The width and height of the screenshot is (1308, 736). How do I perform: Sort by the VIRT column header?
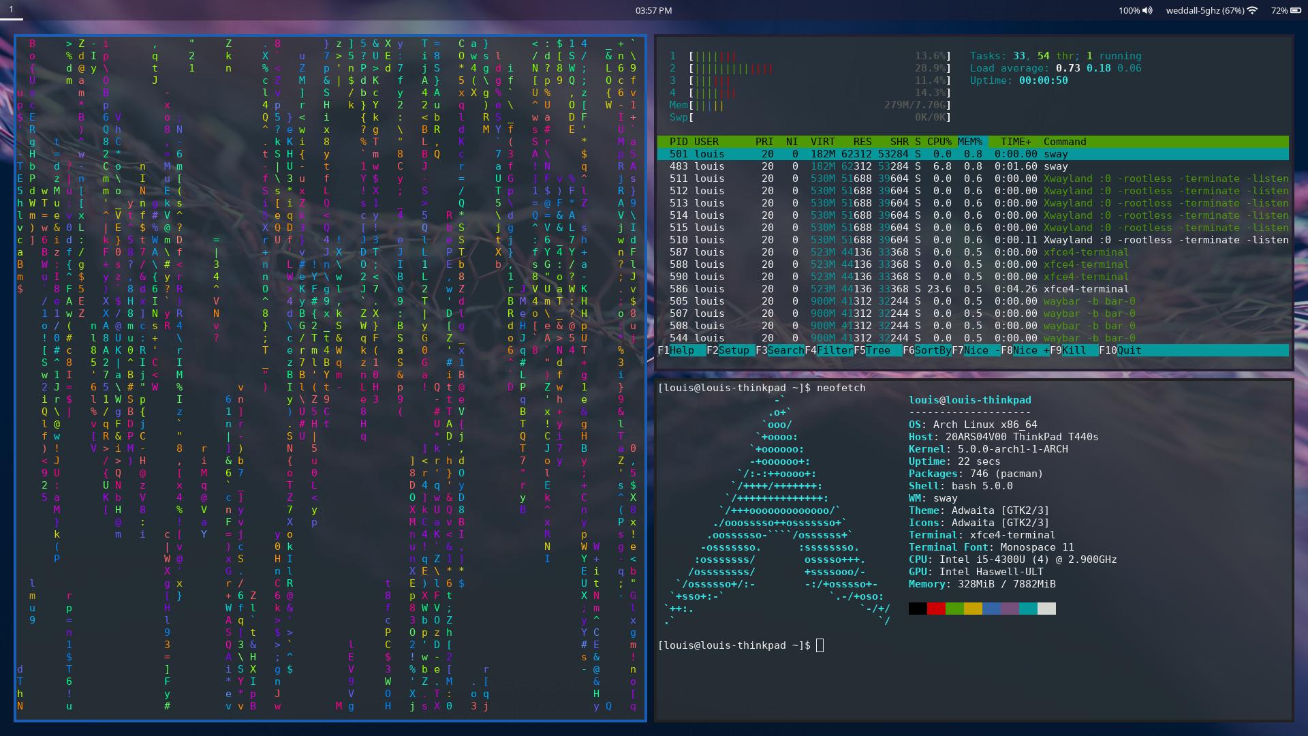(x=823, y=142)
